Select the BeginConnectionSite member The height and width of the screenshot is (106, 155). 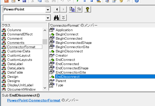[72, 47]
